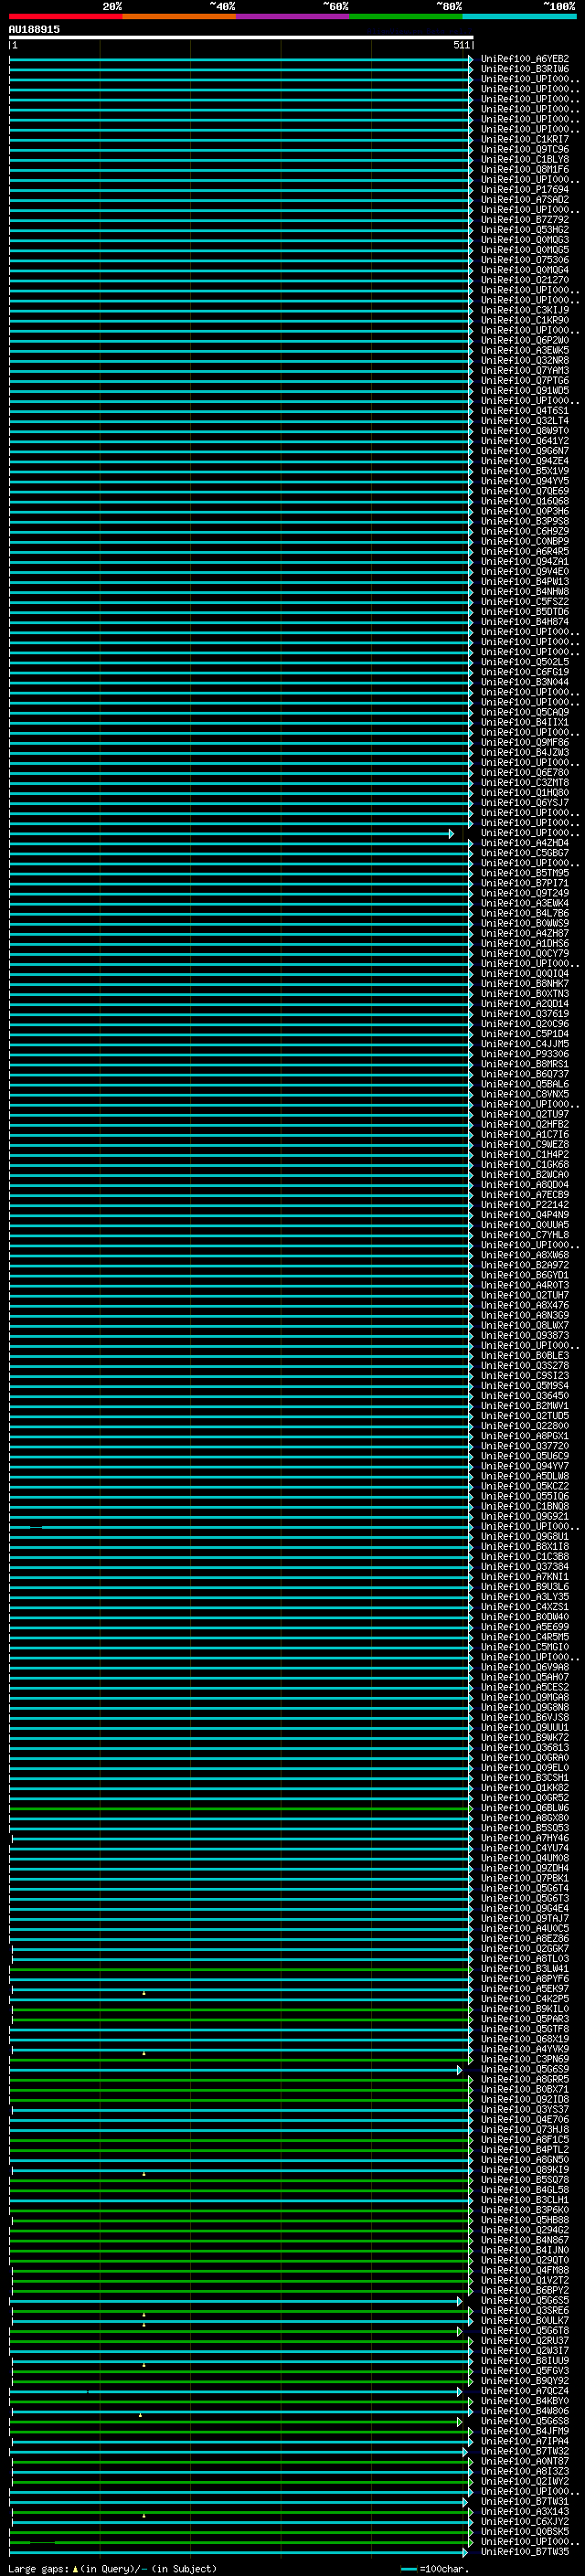Click the UniRef100_C6H9Z9 label
585x2576 pixels.
(525, 531)
